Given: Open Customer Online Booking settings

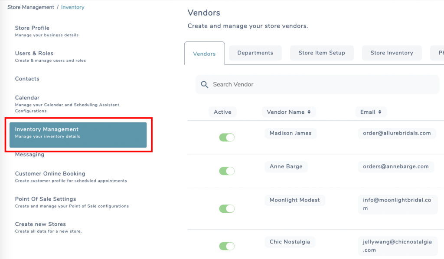Looking at the screenshot, I should tap(71, 177).
